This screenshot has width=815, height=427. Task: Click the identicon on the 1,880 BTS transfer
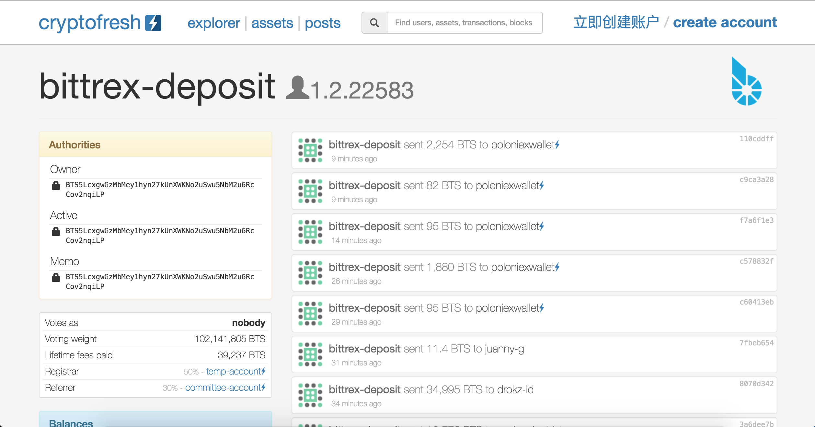pyautogui.click(x=310, y=273)
